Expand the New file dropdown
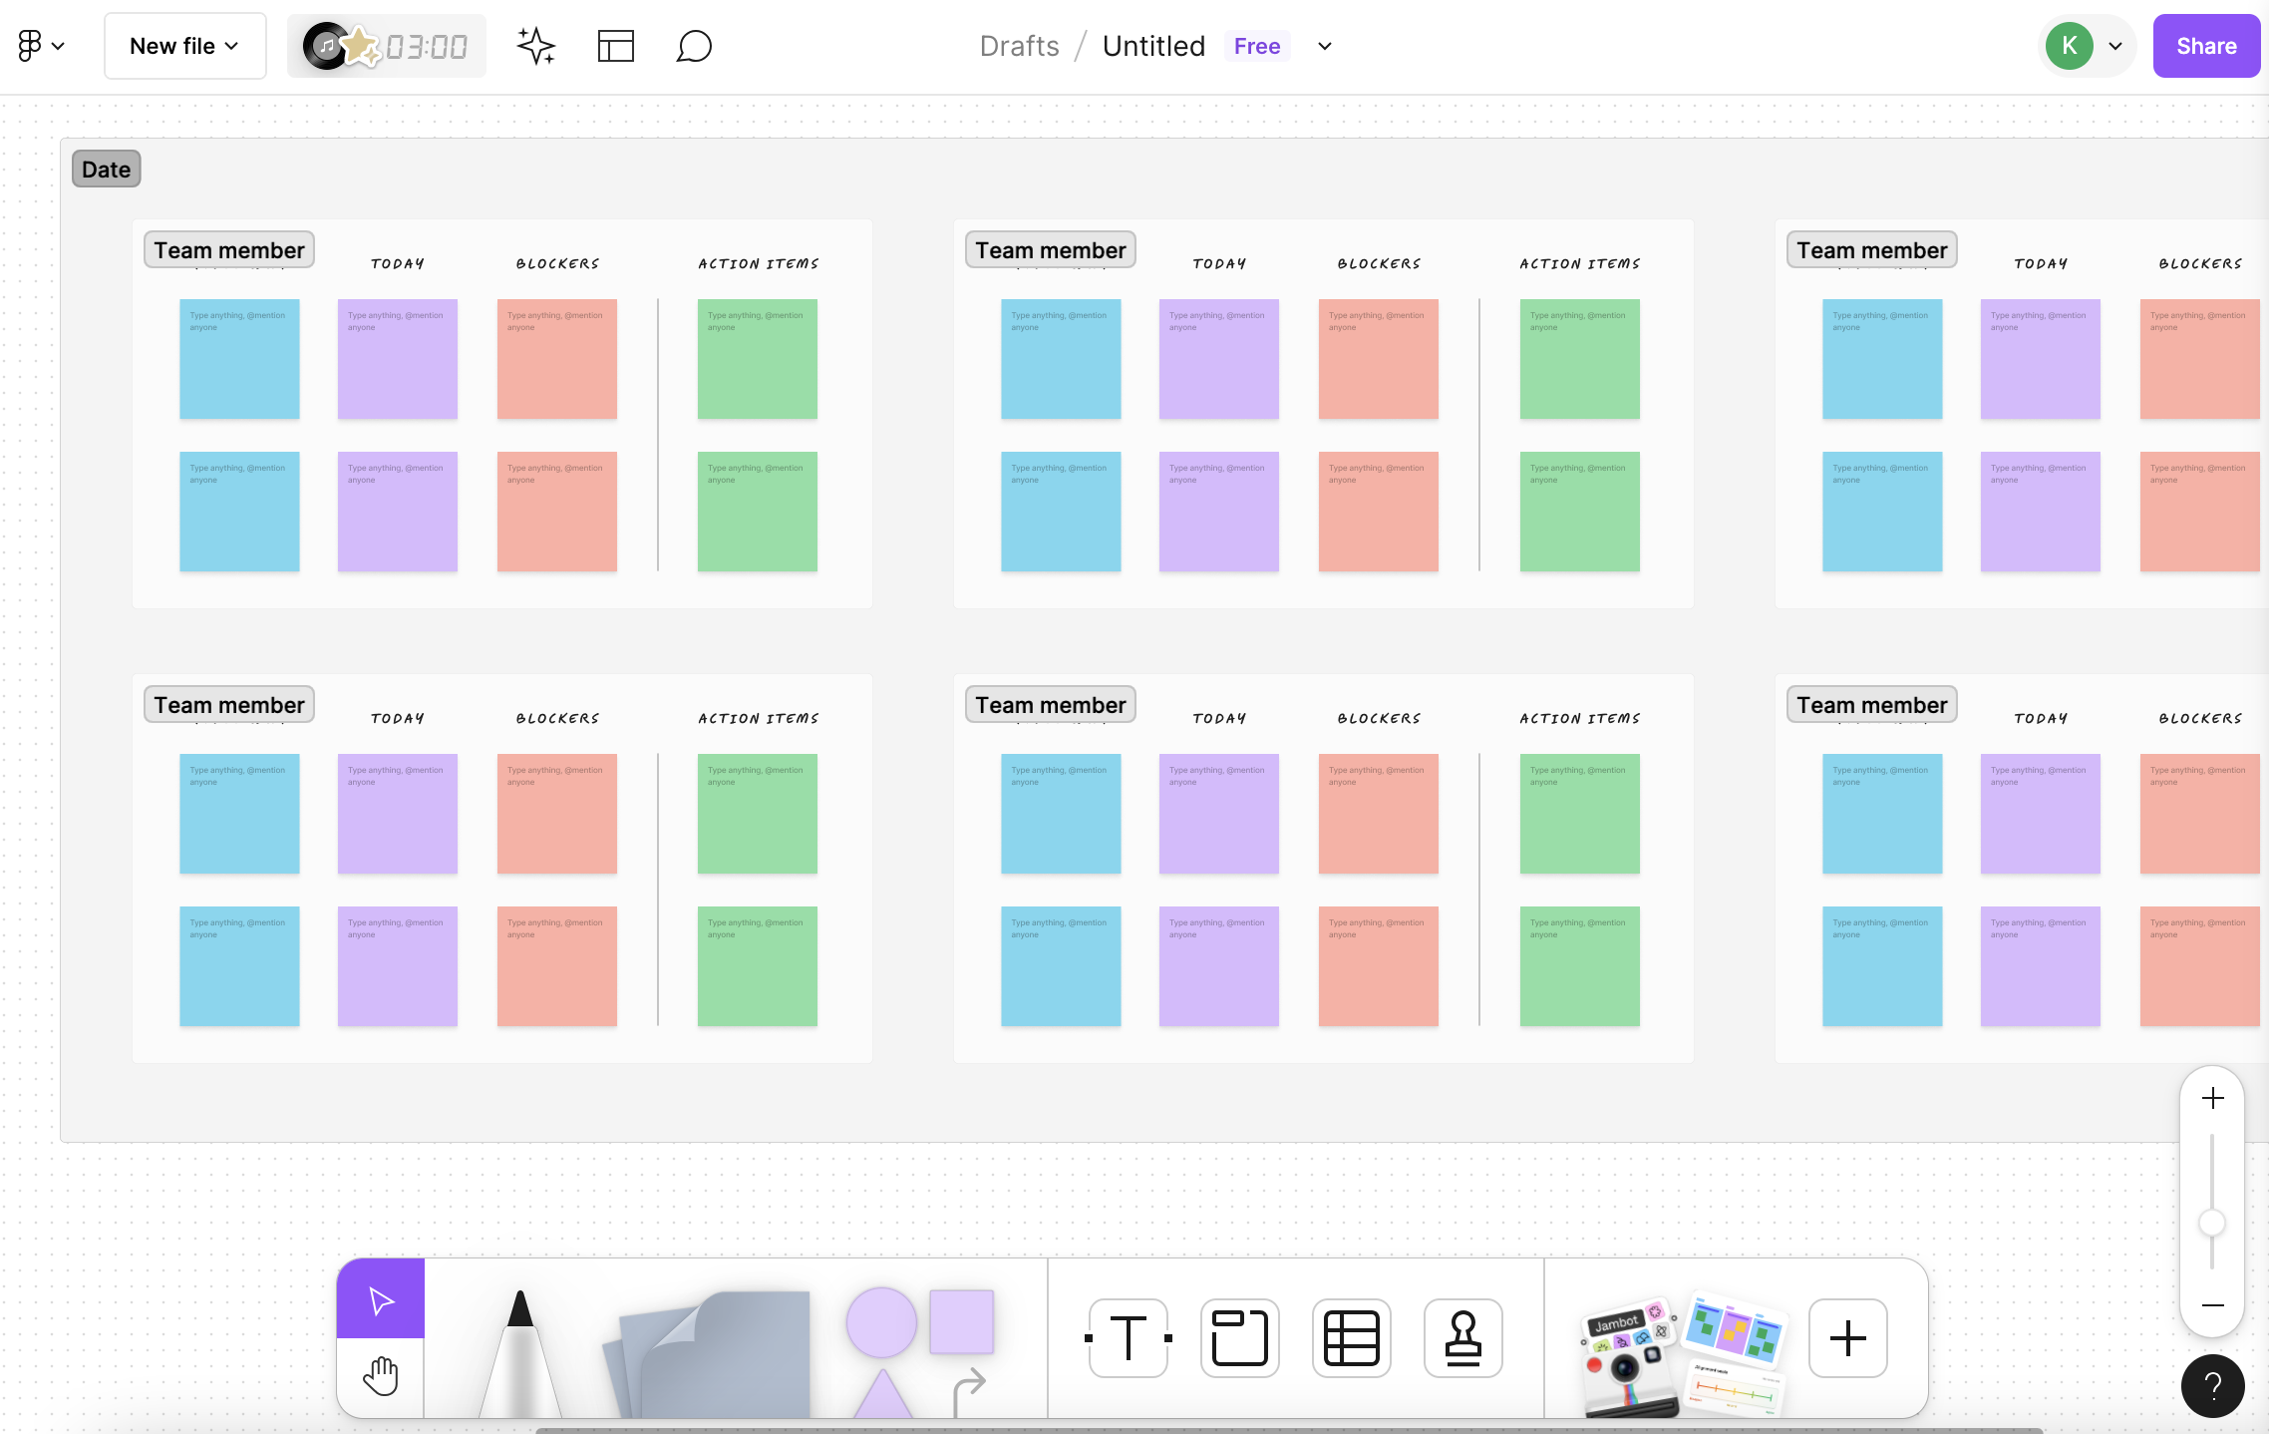The height and width of the screenshot is (1434, 2269). pos(184,46)
